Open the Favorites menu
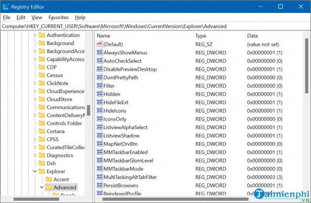This screenshot has height=203, width=311. point(59,17)
